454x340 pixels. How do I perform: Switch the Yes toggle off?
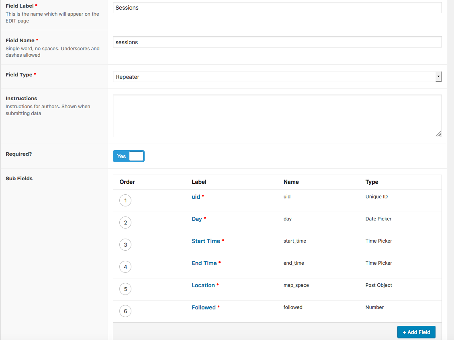click(137, 156)
